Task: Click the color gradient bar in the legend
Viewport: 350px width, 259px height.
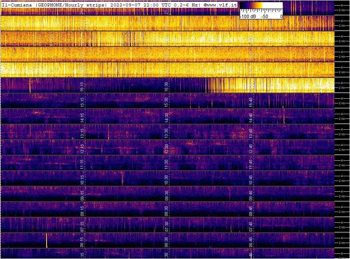Action: point(261,5)
